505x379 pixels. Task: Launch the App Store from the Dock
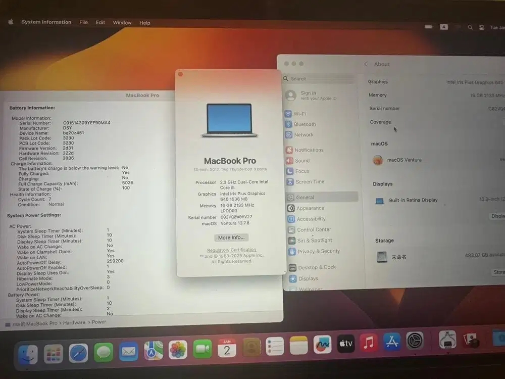click(x=392, y=343)
